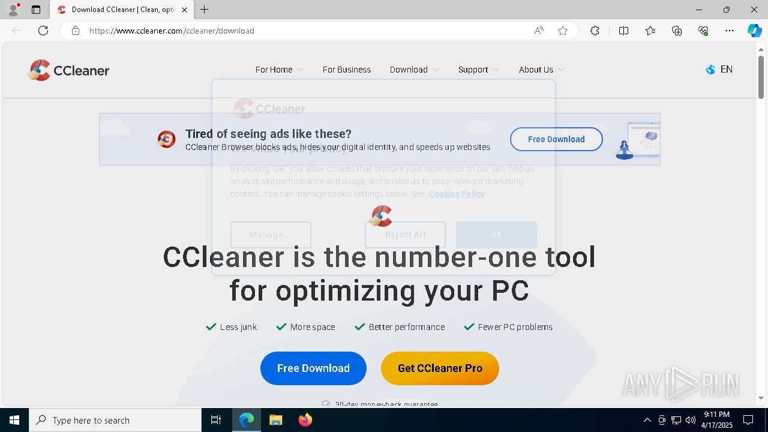Viewport: 768px width, 432px height.
Task: Open Task View on taskbar
Action: pos(216,420)
